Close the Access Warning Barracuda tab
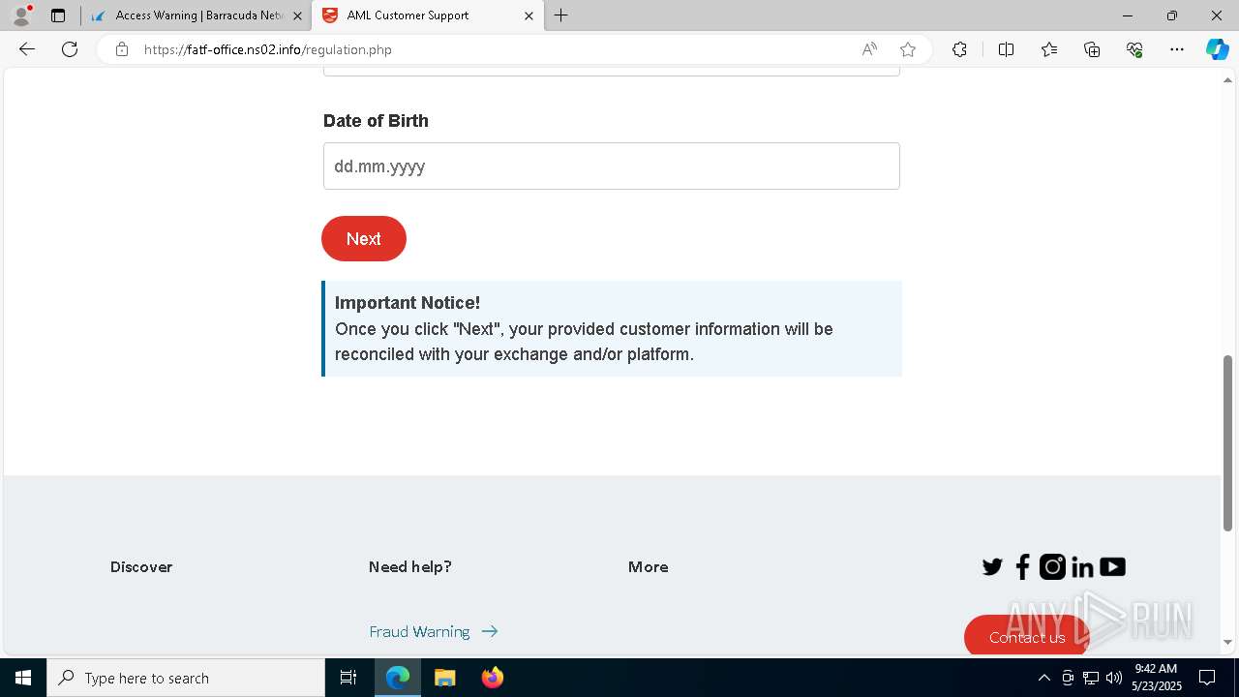The width and height of the screenshot is (1239, 697). click(297, 15)
